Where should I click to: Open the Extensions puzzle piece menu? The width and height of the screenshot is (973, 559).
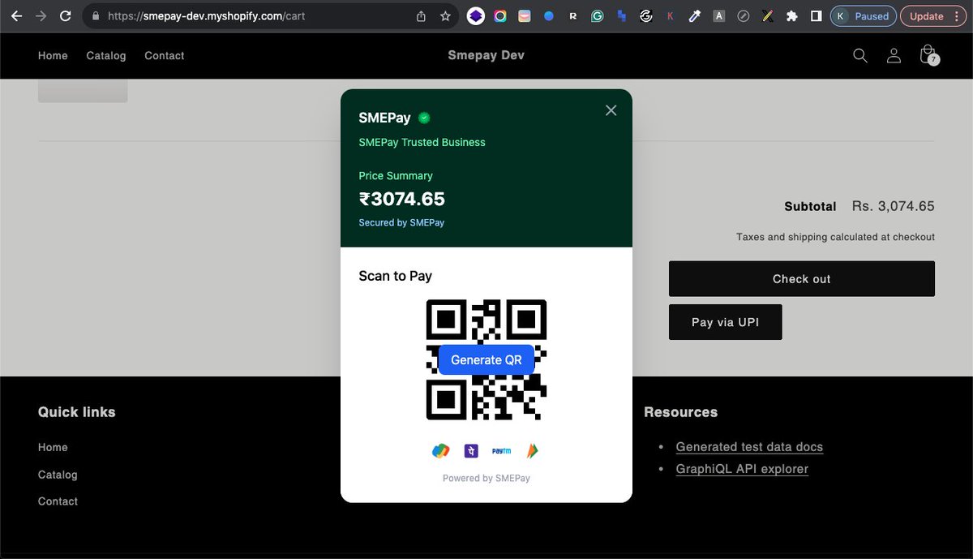tap(792, 15)
